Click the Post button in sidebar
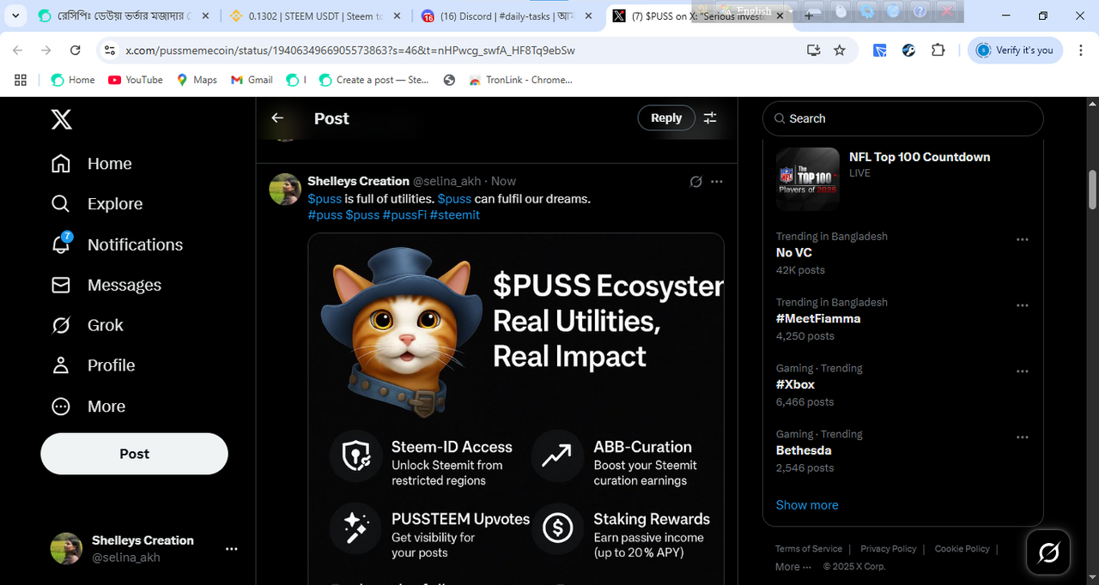This screenshot has width=1099, height=585. 134,454
